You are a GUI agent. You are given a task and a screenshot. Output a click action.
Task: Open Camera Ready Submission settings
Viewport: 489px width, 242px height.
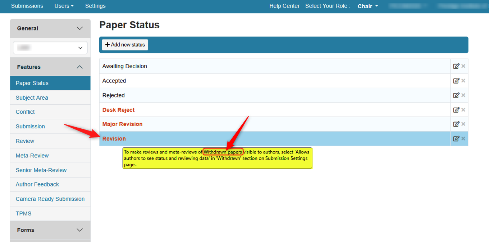click(x=50, y=199)
